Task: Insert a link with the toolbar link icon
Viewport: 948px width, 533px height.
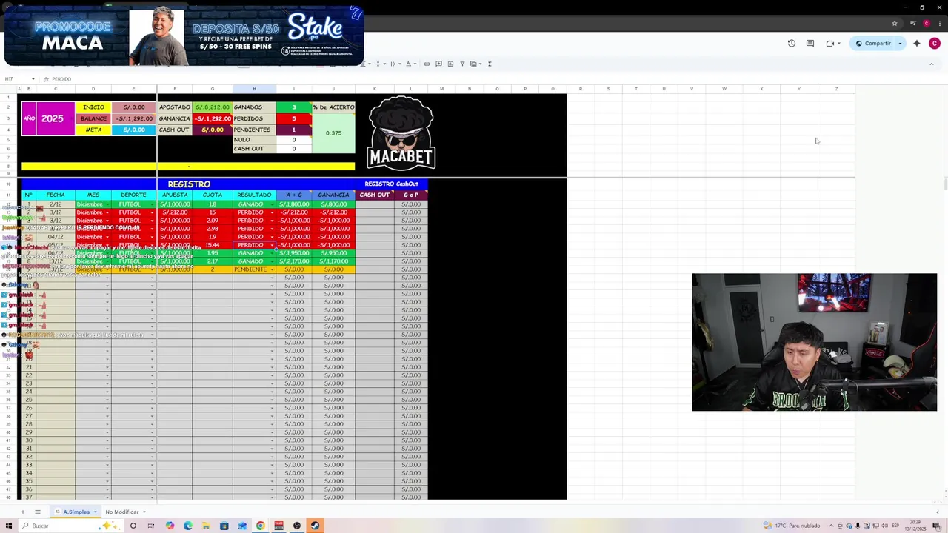Action: [427, 64]
